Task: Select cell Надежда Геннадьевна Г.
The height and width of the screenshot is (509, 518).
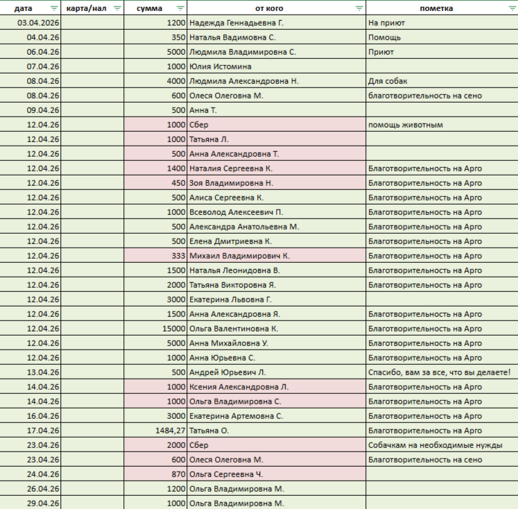Action: click(x=276, y=23)
